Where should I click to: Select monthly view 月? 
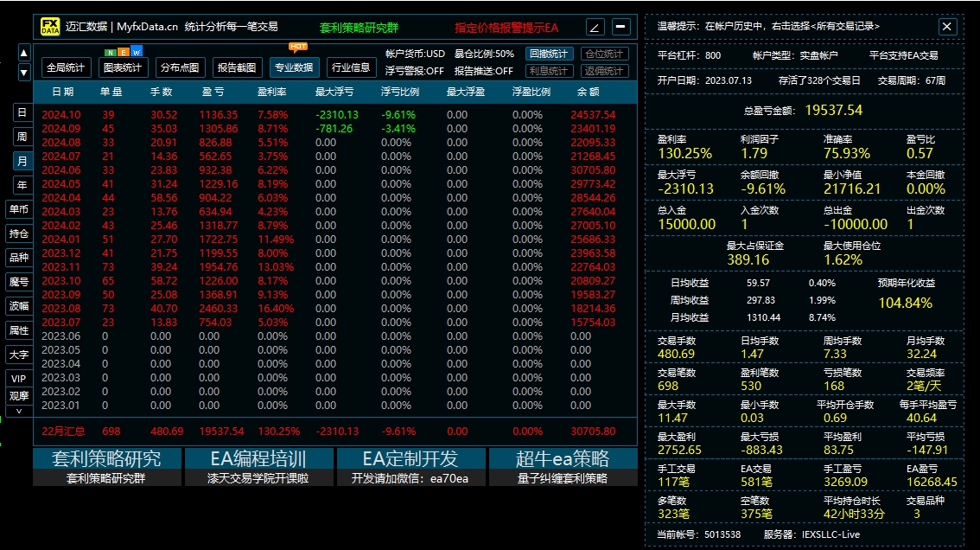22,161
